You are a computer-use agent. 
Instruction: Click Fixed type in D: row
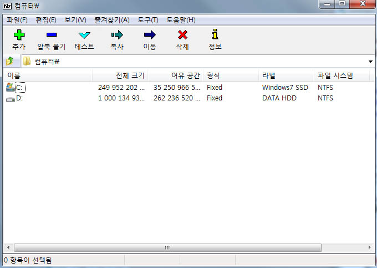215,98
